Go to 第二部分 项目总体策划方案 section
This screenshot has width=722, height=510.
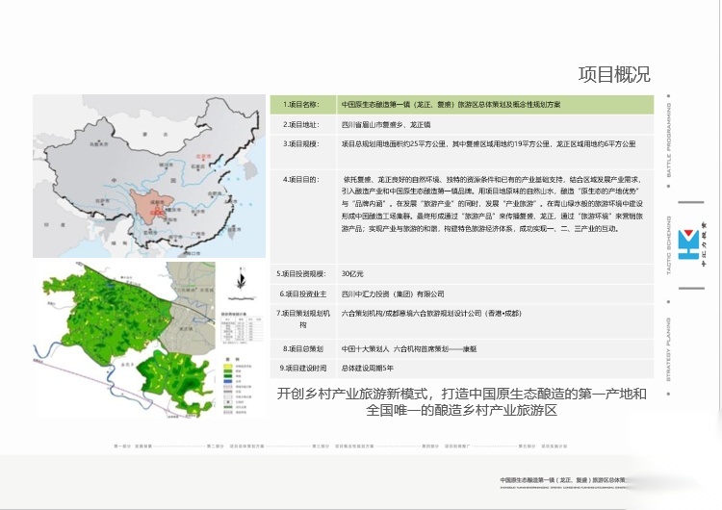[x=235, y=446]
